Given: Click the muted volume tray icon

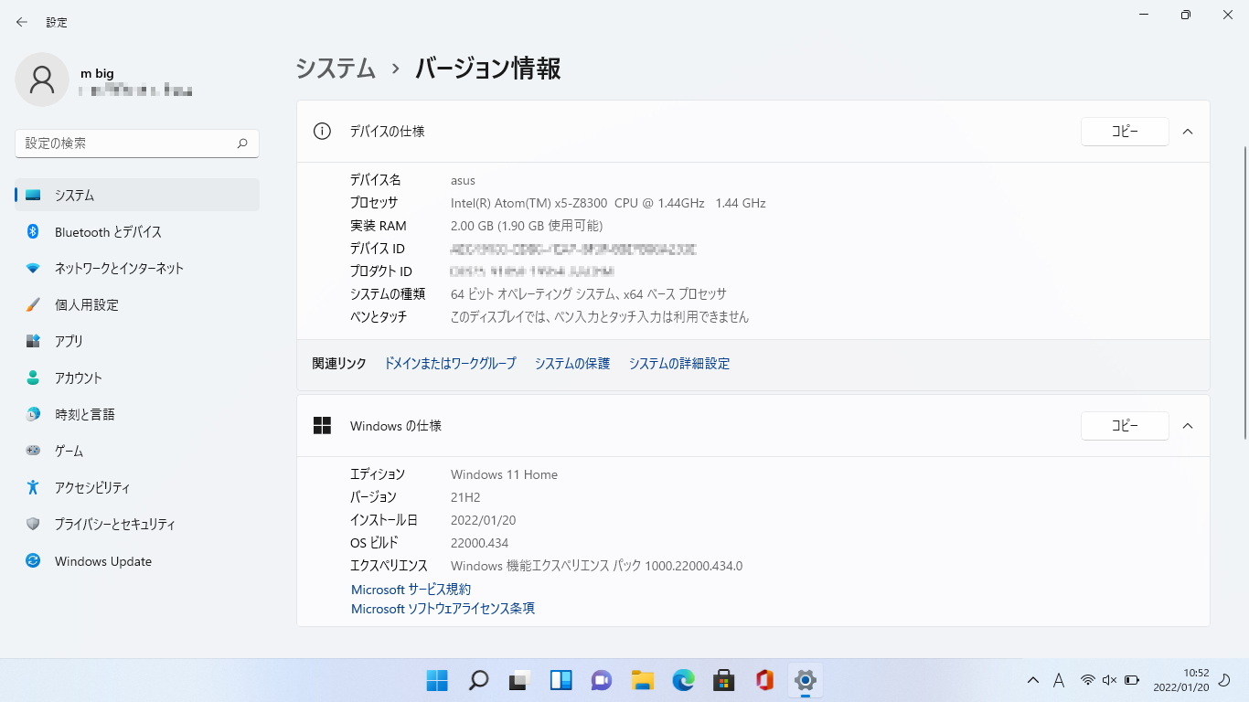Looking at the screenshot, I should coord(1109,680).
